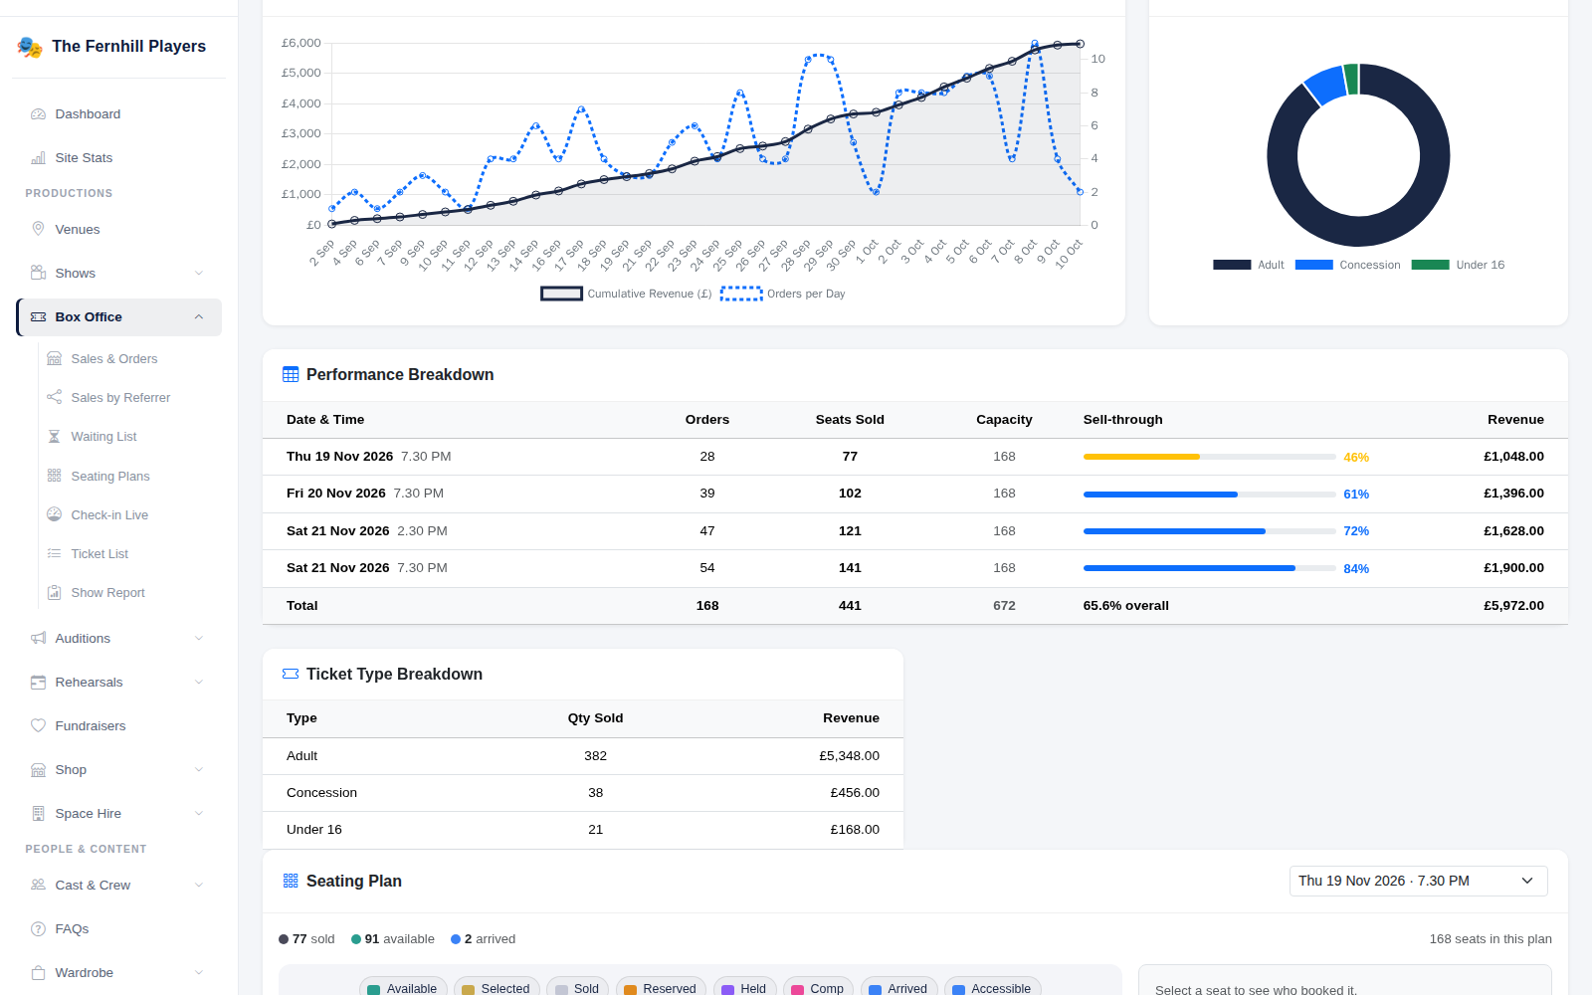Click the Show Report document icon
Screen dimensions: 1592x995
[54, 593]
